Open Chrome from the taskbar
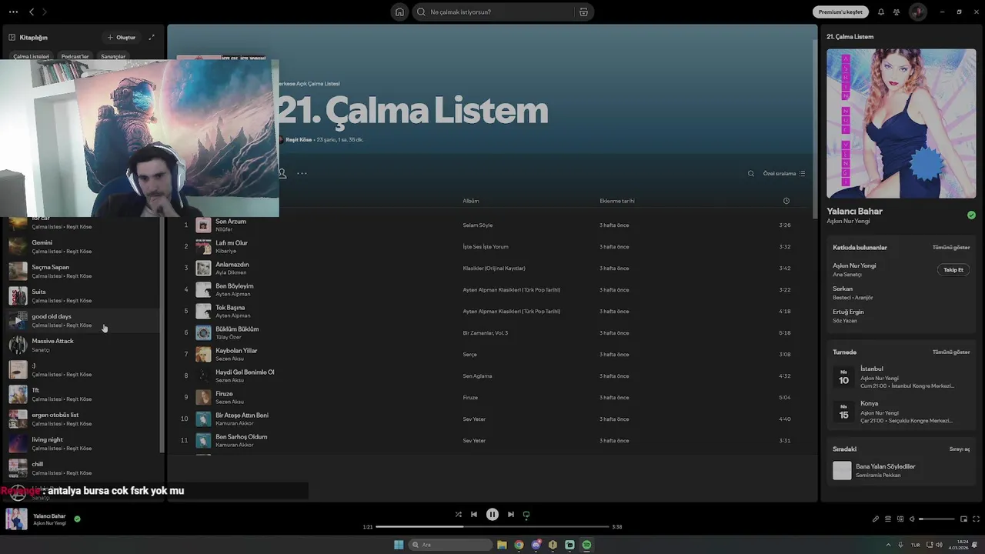Screen dimensions: 985x554 tap(519, 545)
